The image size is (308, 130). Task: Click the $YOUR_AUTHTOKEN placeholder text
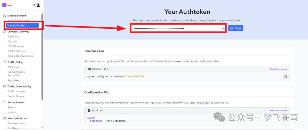tap(134, 76)
